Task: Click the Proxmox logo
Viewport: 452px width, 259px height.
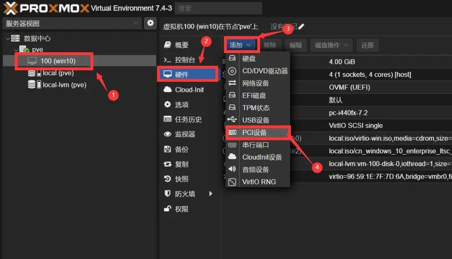Action: [46, 8]
